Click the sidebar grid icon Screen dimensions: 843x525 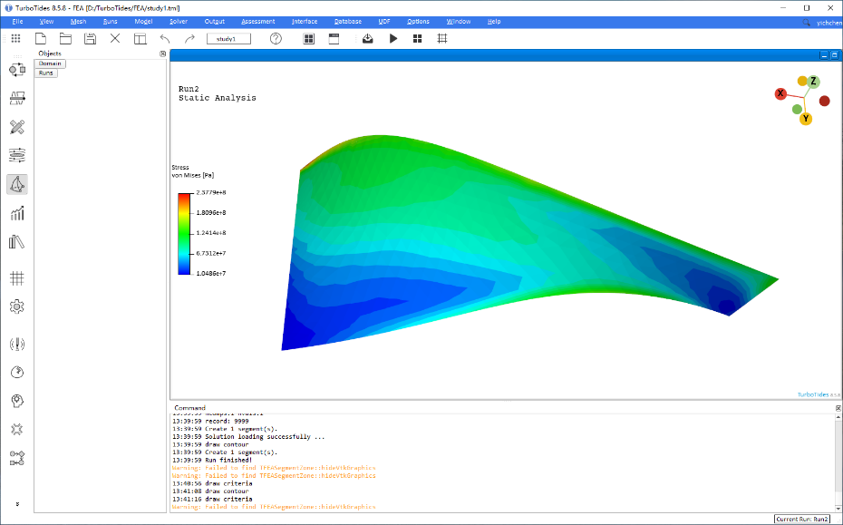[17, 278]
